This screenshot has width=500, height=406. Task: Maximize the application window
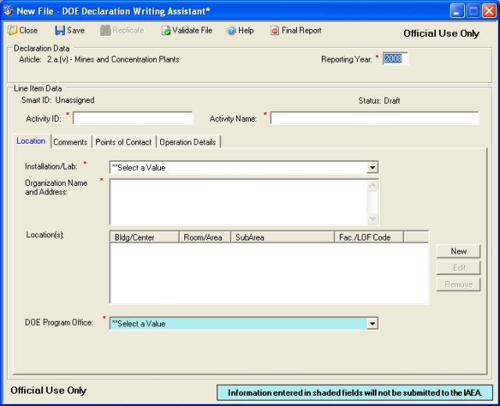pyautogui.click(x=473, y=9)
